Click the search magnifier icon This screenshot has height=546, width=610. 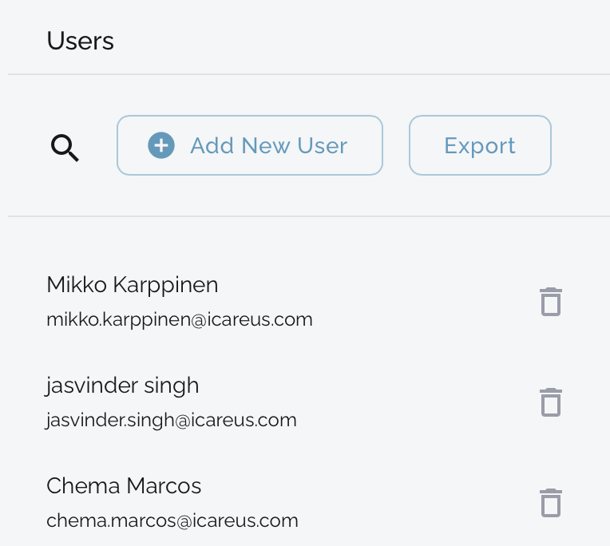coord(65,148)
